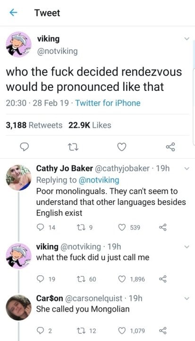View the 3,188 Retweets list

[34, 125]
